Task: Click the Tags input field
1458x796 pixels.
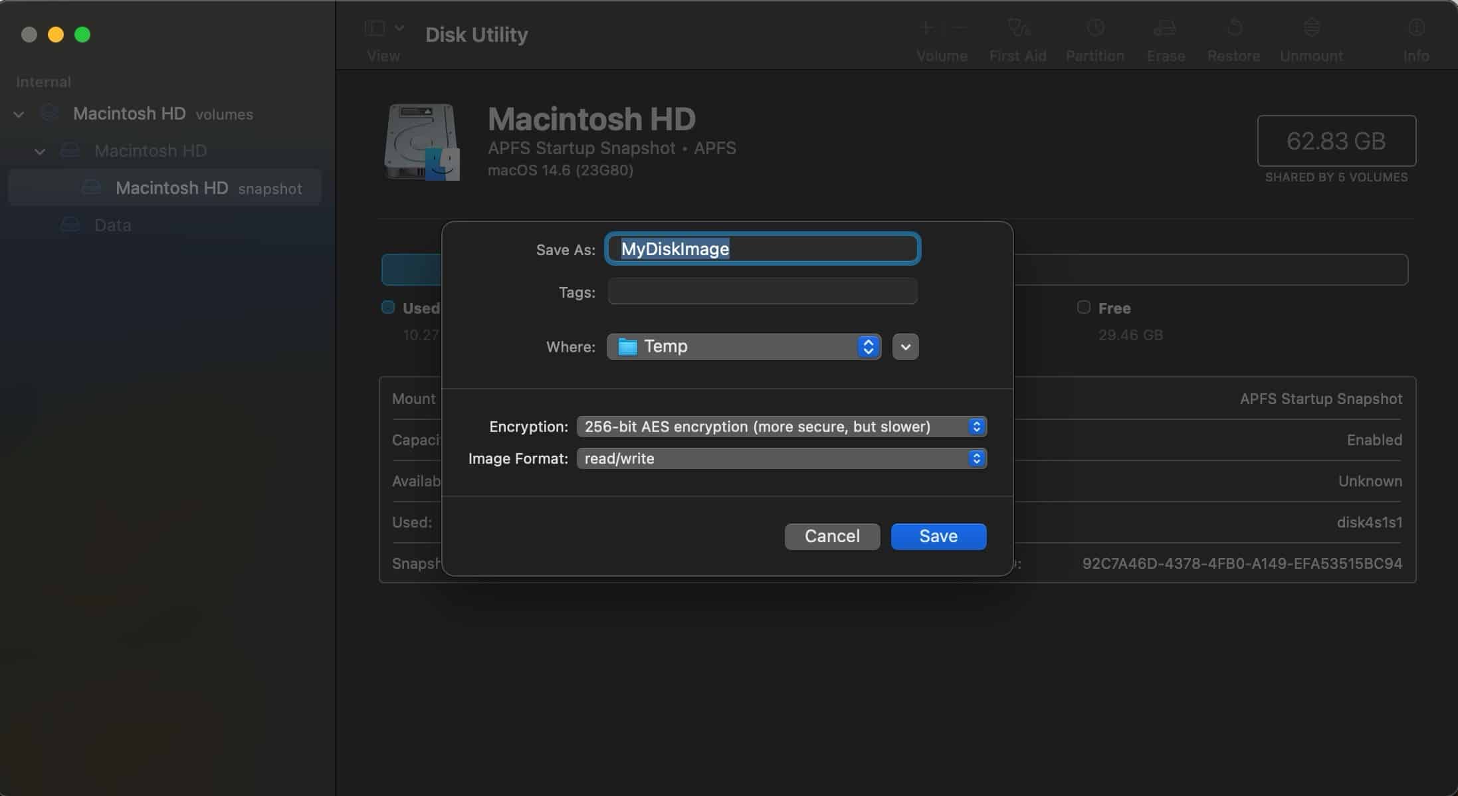Action: pos(762,291)
